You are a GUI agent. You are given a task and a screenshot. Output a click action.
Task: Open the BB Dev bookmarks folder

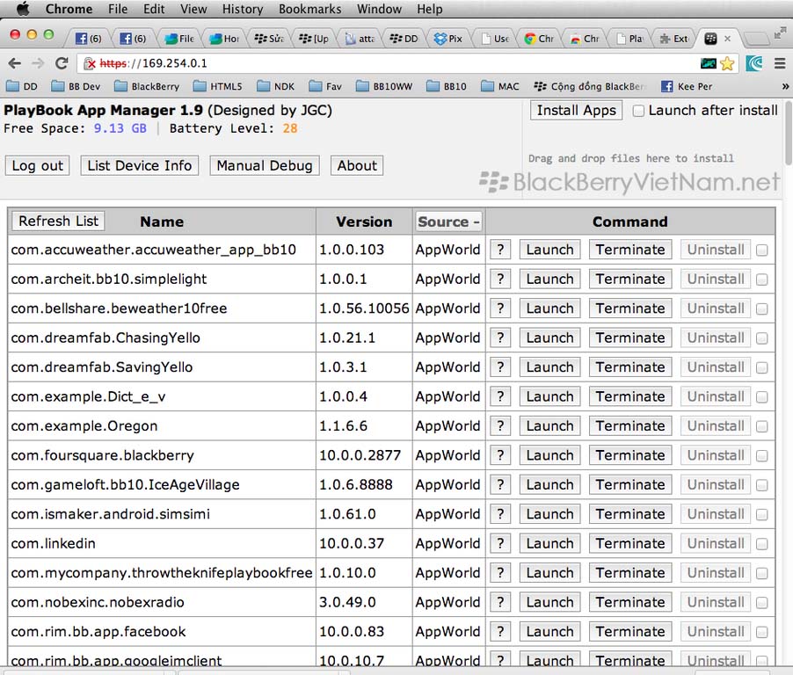point(76,86)
